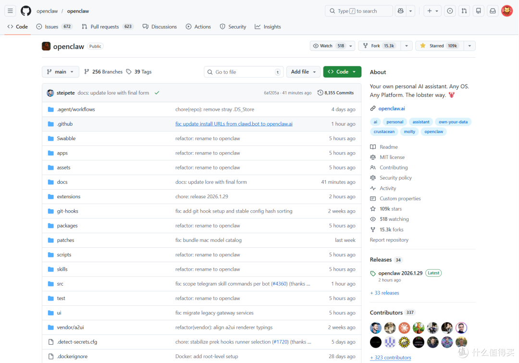
Task: Open pull request #4360 link
Action: coord(279,284)
